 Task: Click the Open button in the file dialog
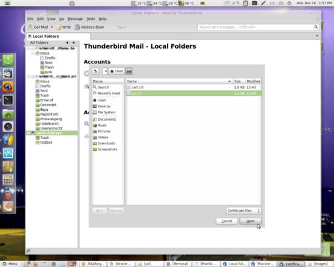click(250, 221)
